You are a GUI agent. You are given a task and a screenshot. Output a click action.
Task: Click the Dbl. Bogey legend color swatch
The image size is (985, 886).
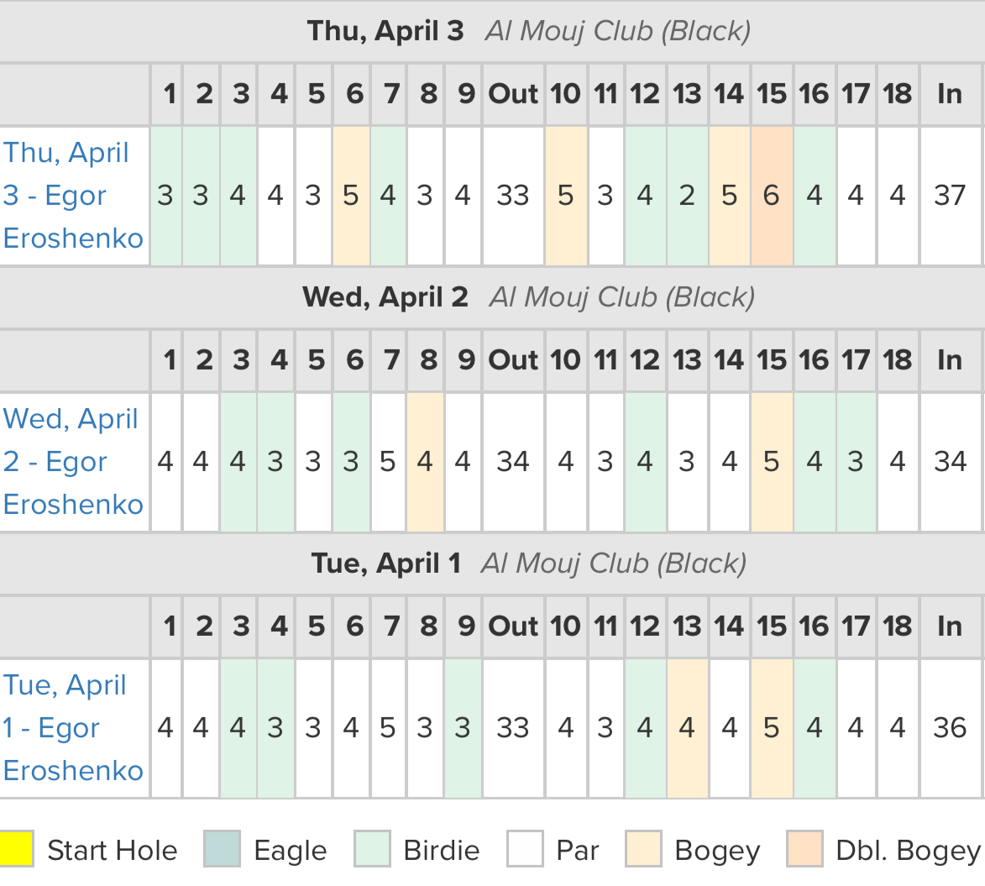coord(804,849)
